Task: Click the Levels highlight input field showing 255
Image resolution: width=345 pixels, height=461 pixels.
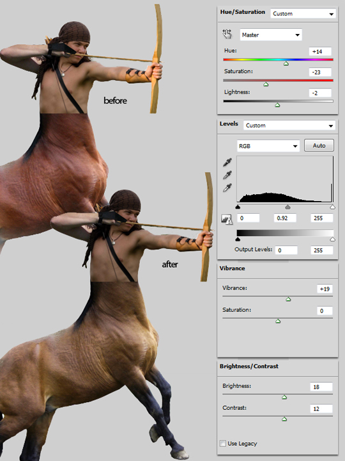Action: pos(322,218)
